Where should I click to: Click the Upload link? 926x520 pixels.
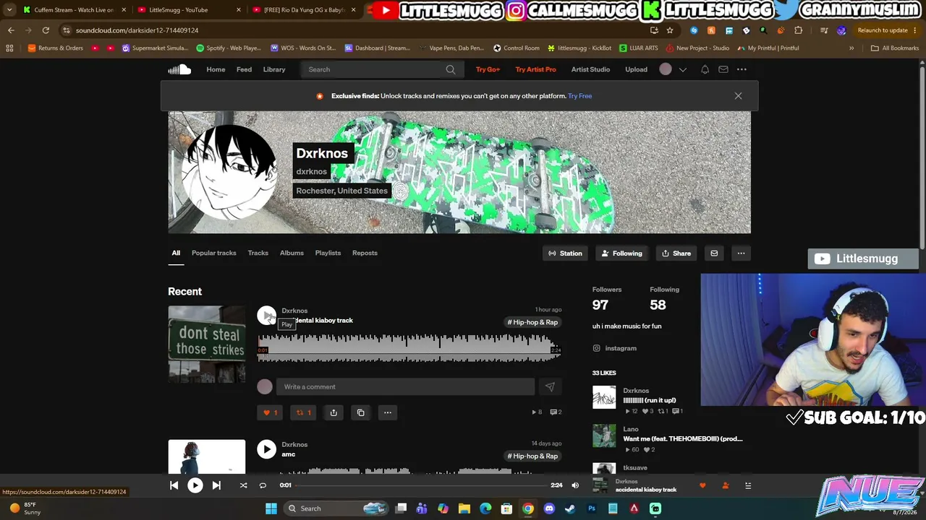(636, 69)
